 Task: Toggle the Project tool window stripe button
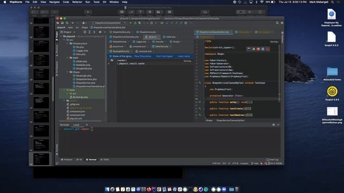point(57,36)
